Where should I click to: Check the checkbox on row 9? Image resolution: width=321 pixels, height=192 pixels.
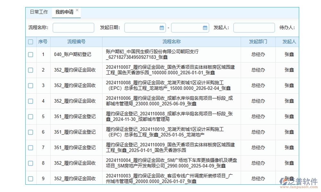tap(30, 178)
